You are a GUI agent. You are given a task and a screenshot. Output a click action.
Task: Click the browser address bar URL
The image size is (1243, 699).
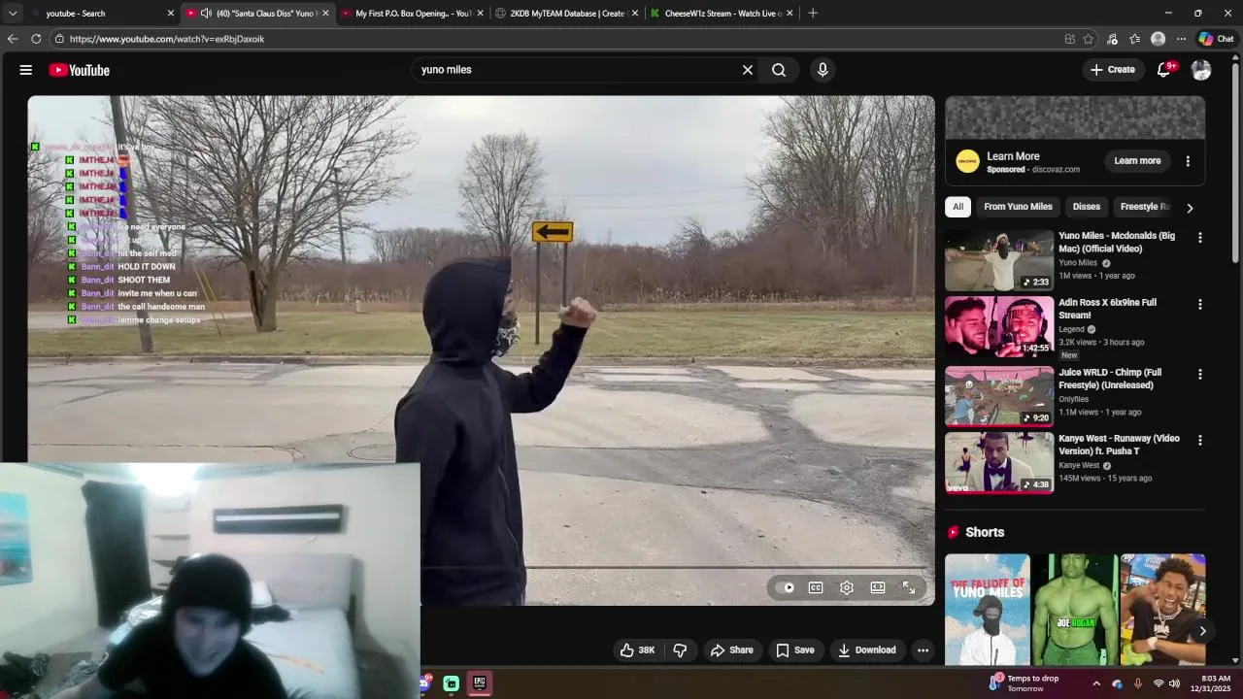[167, 39]
